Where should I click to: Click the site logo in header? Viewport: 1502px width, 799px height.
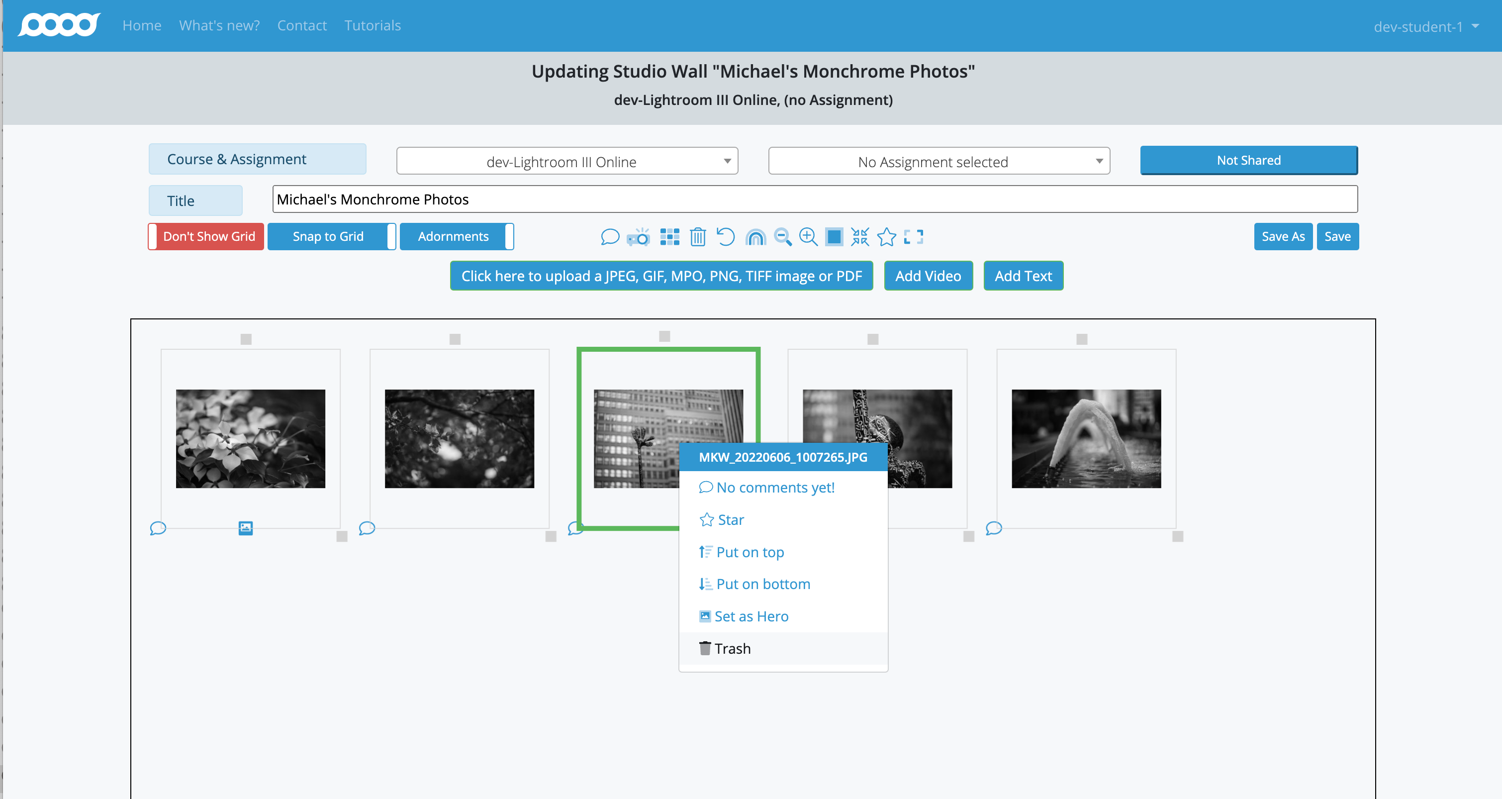pyautogui.click(x=60, y=25)
